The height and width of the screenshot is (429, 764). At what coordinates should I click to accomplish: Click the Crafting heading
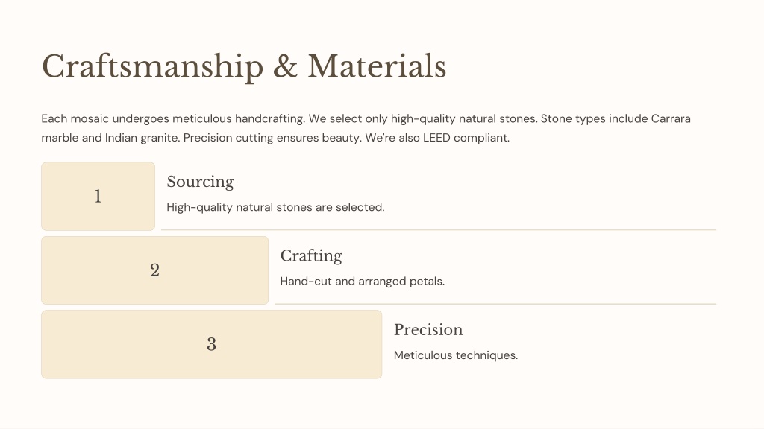point(311,256)
